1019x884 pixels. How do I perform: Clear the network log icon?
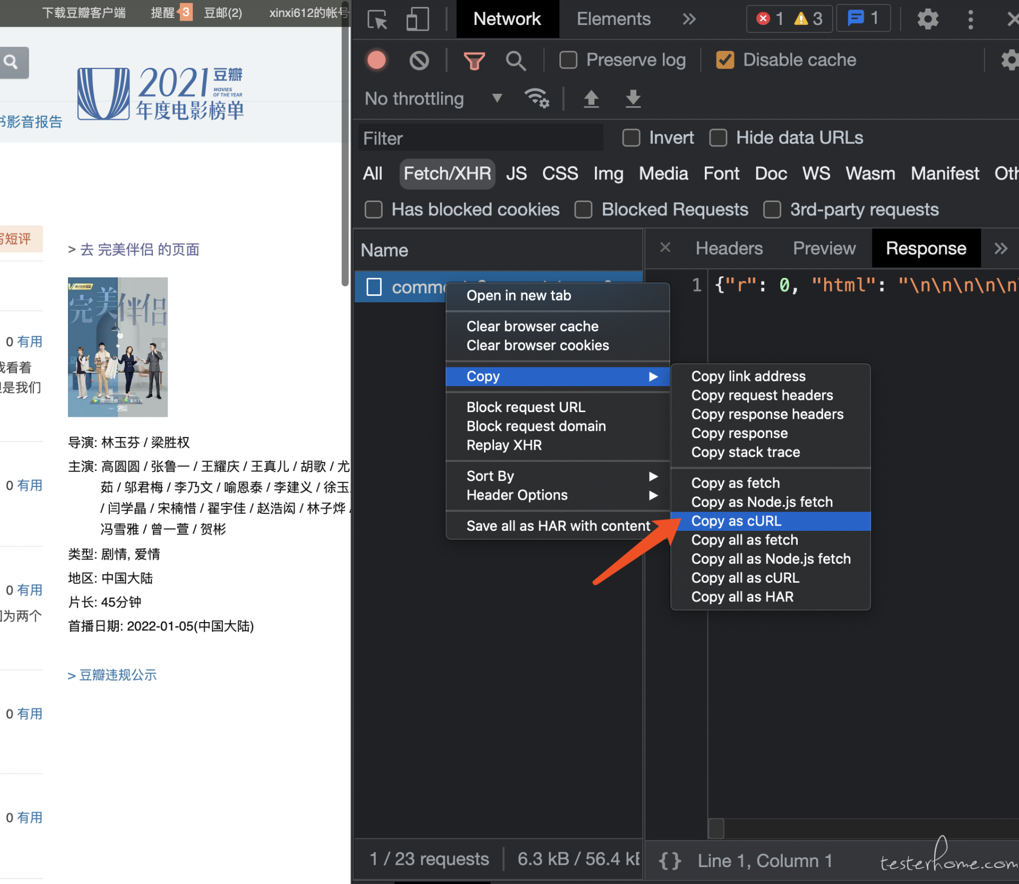pyautogui.click(x=419, y=60)
